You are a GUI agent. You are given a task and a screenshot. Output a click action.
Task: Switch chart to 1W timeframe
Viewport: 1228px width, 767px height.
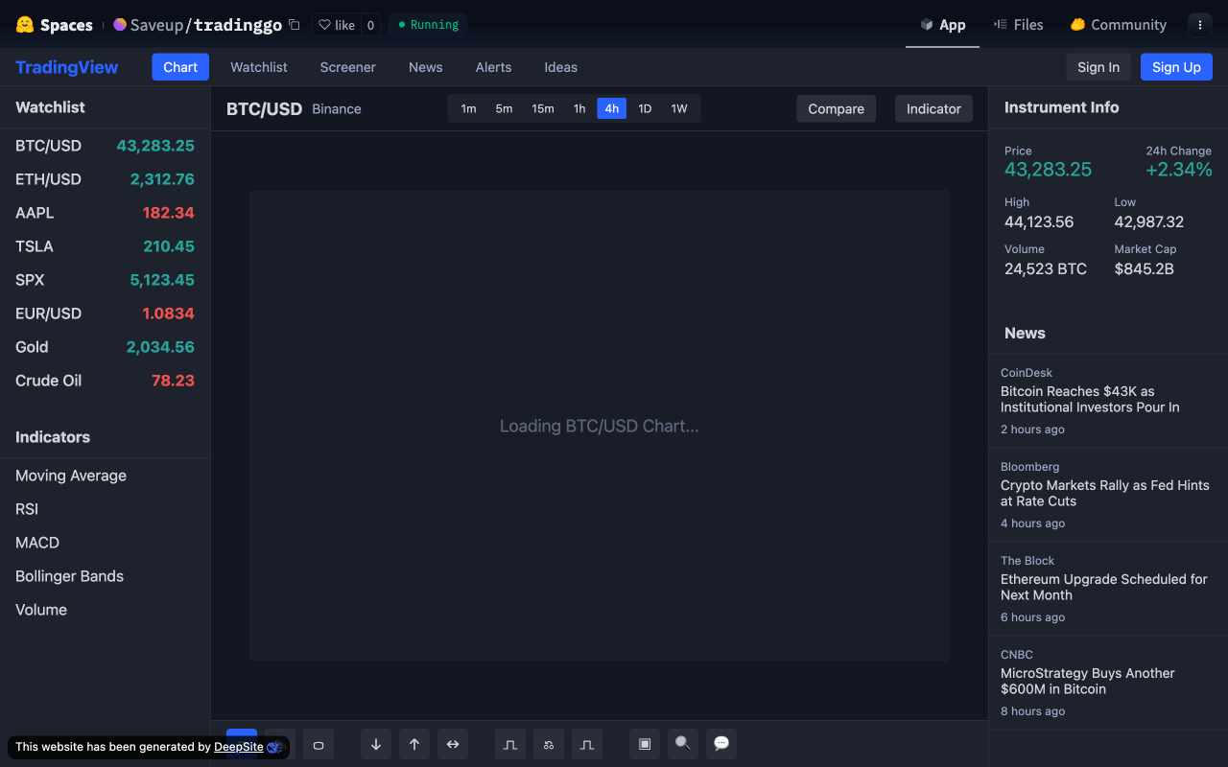(x=679, y=108)
